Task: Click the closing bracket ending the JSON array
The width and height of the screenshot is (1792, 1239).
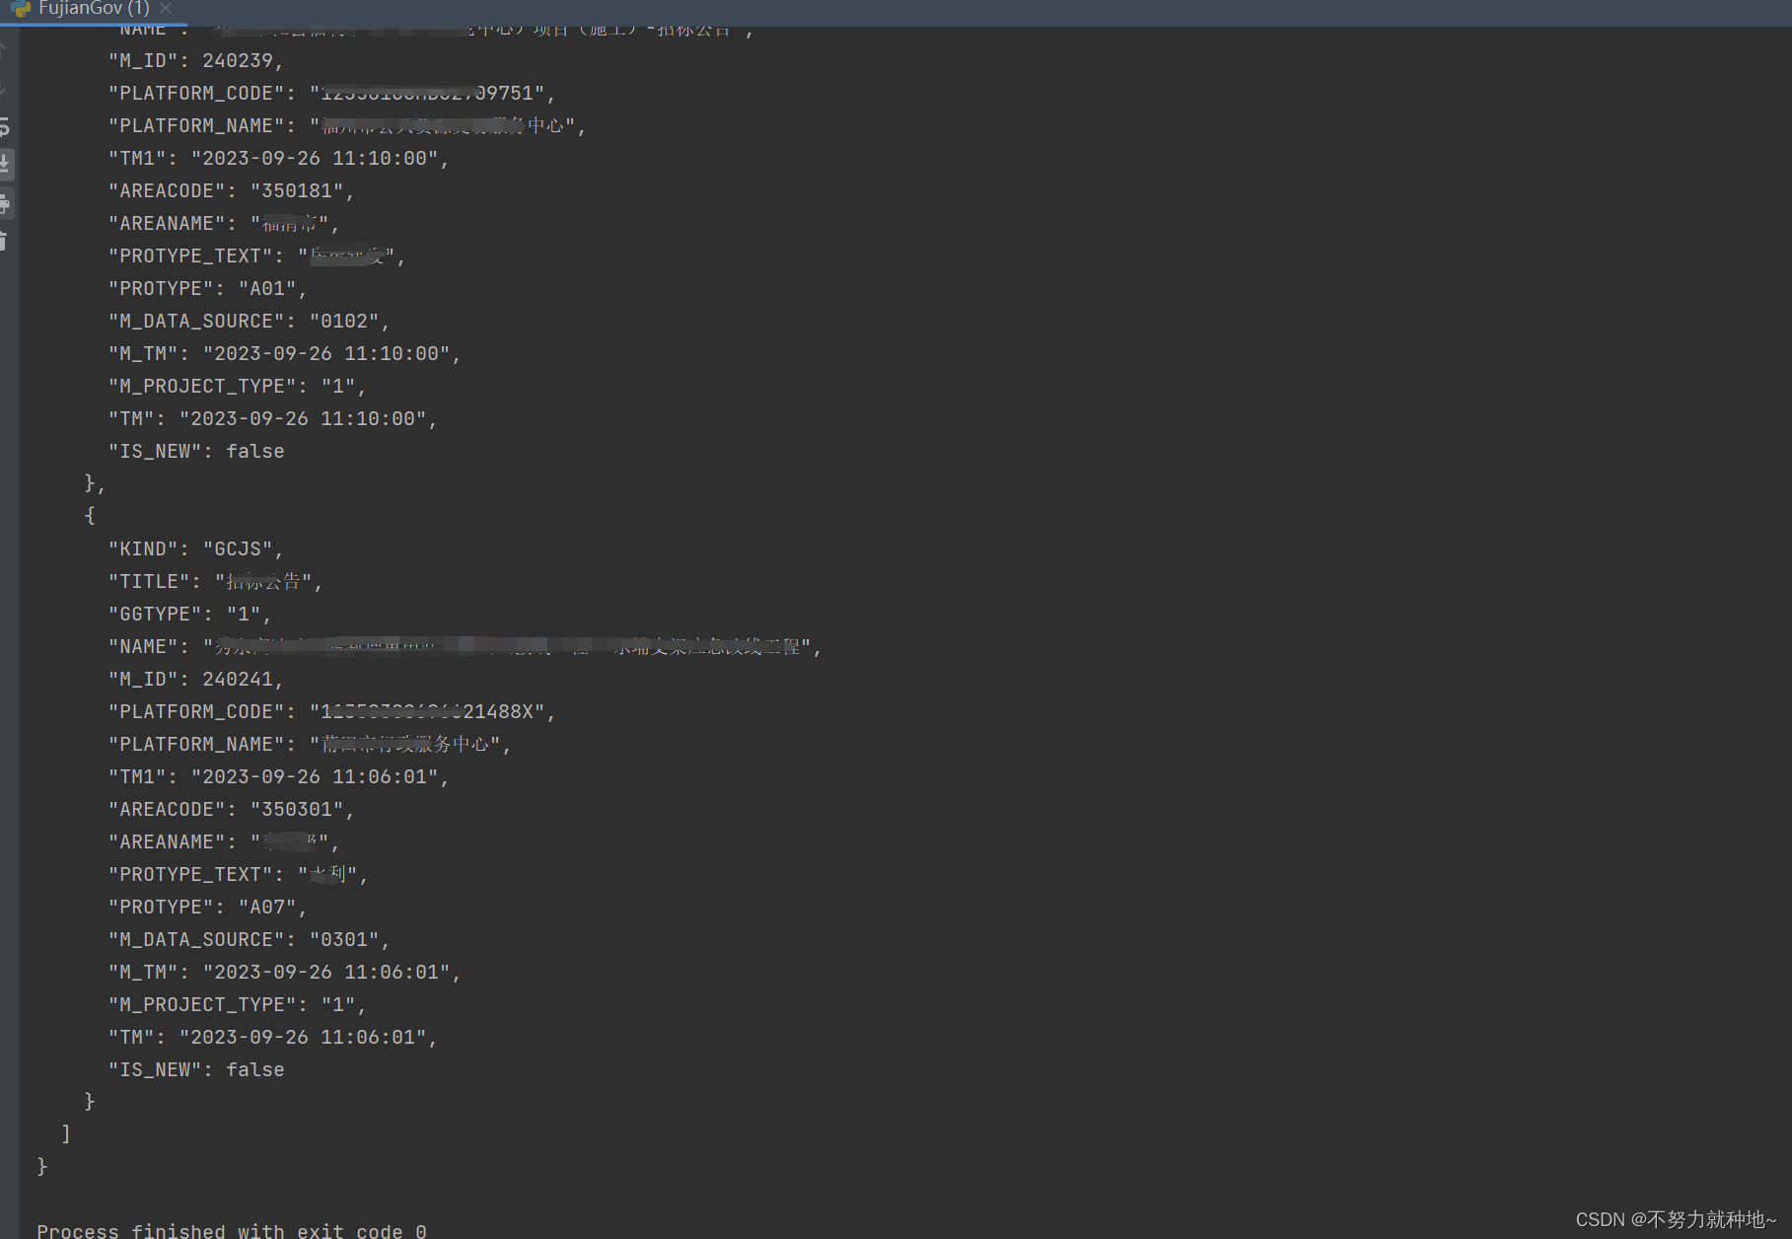Action: (65, 1133)
